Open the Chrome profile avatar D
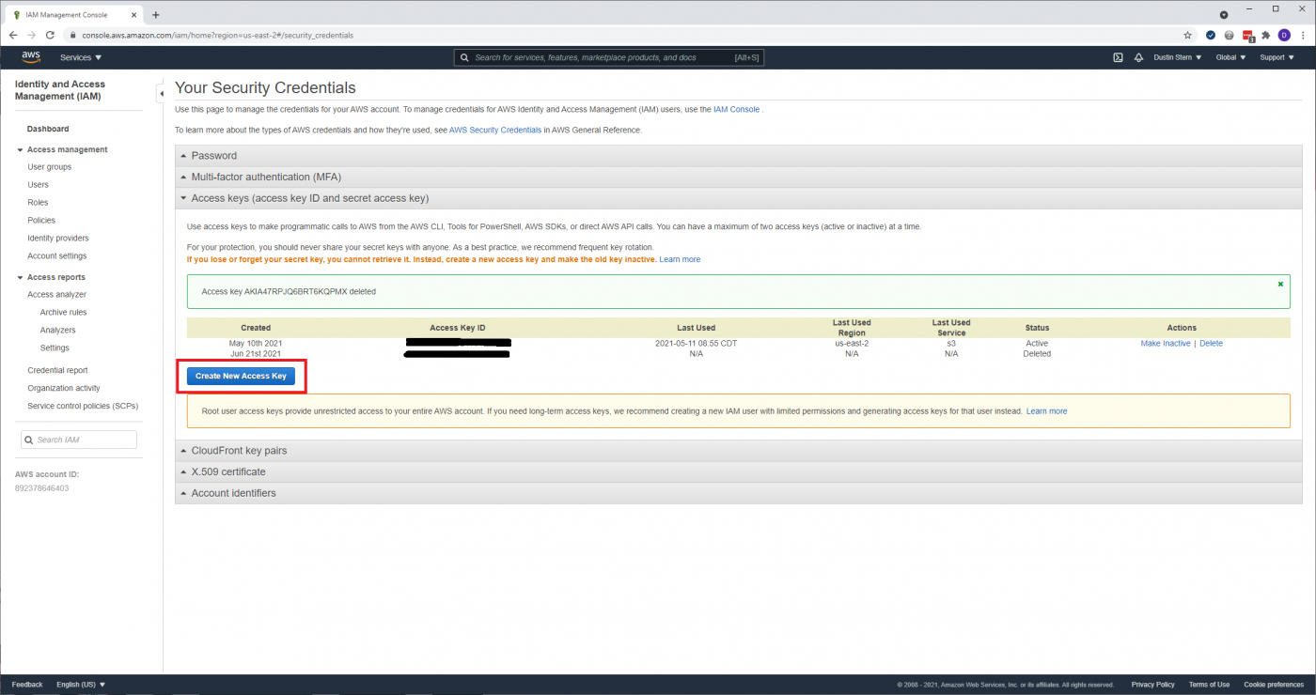This screenshot has height=695, width=1316. (1284, 35)
